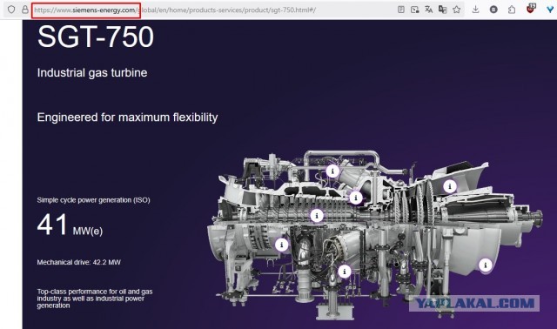Click 'Simple cycle power generation (ISO)' label
This screenshot has height=329, width=557.
click(93, 200)
